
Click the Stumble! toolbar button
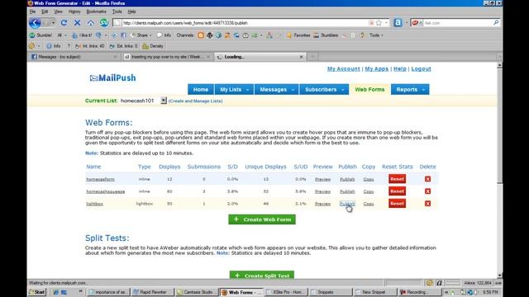41,35
